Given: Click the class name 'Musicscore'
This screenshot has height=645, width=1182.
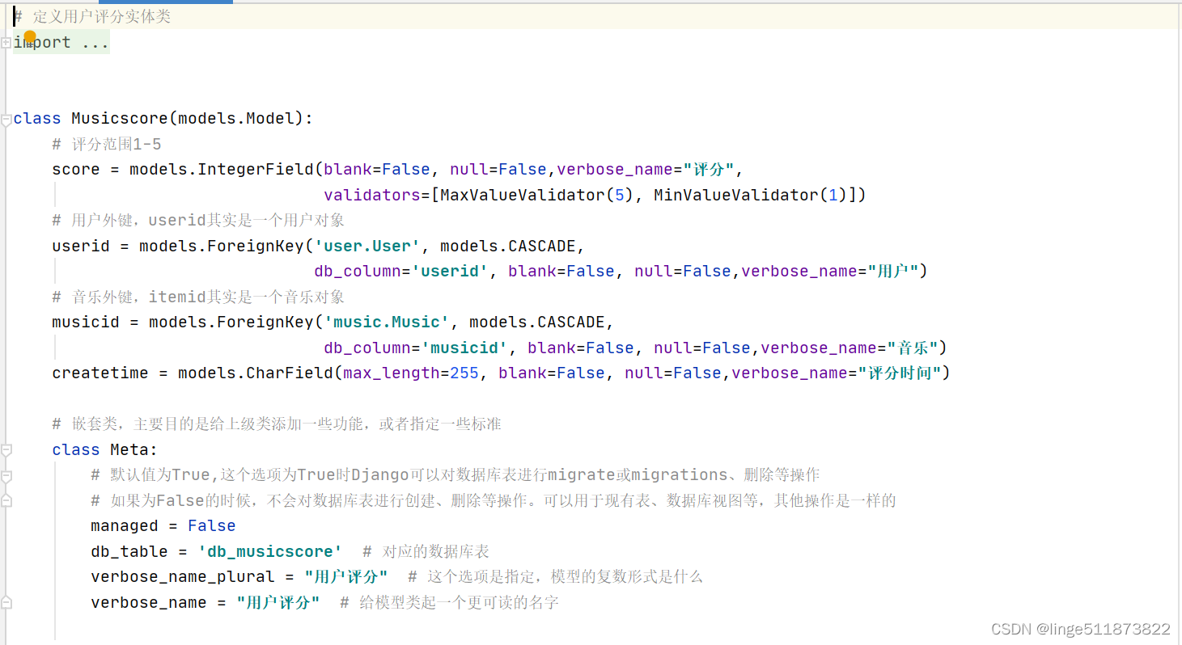Looking at the screenshot, I should pos(120,119).
